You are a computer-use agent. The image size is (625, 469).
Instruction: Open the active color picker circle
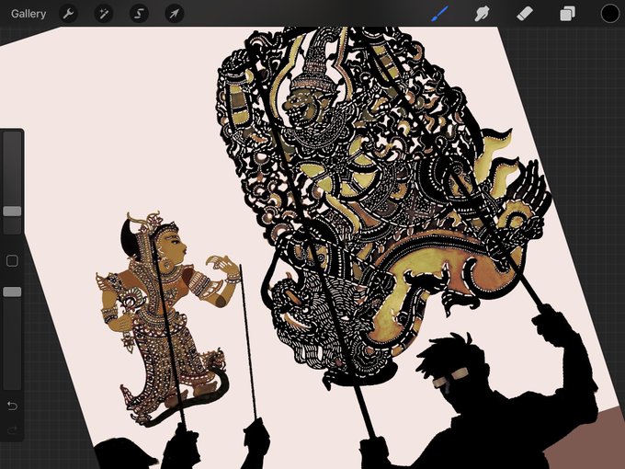point(610,14)
